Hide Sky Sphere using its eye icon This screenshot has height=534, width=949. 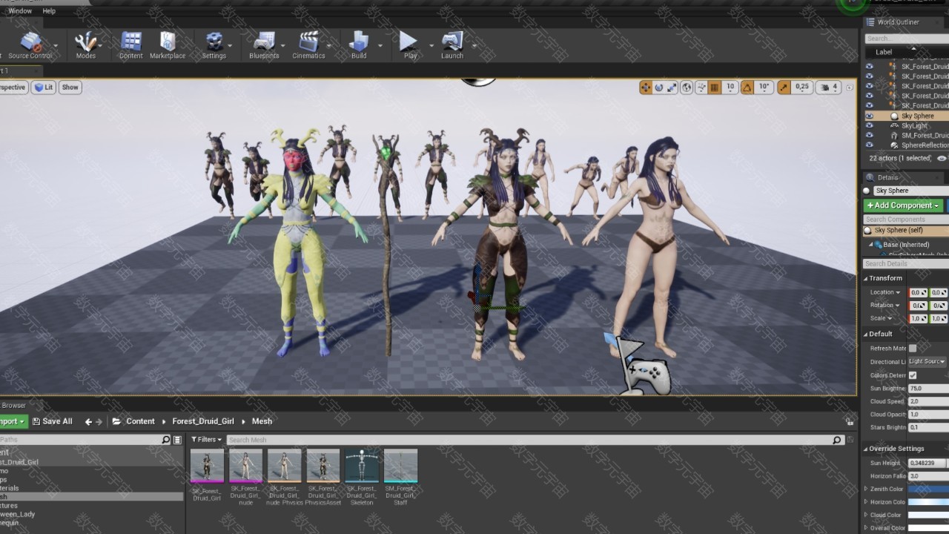(x=870, y=116)
